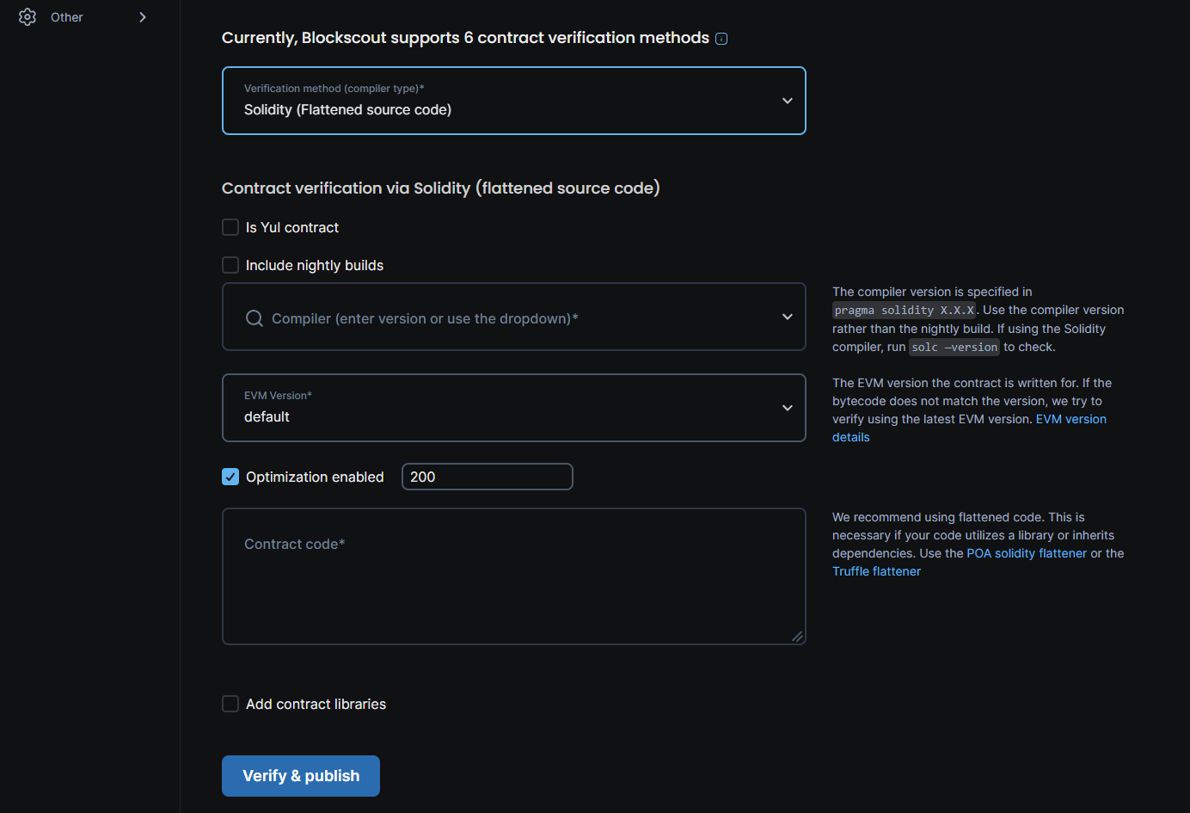This screenshot has height=813, width=1190.
Task: Click the compiler search magnifier icon
Action: pyautogui.click(x=255, y=318)
